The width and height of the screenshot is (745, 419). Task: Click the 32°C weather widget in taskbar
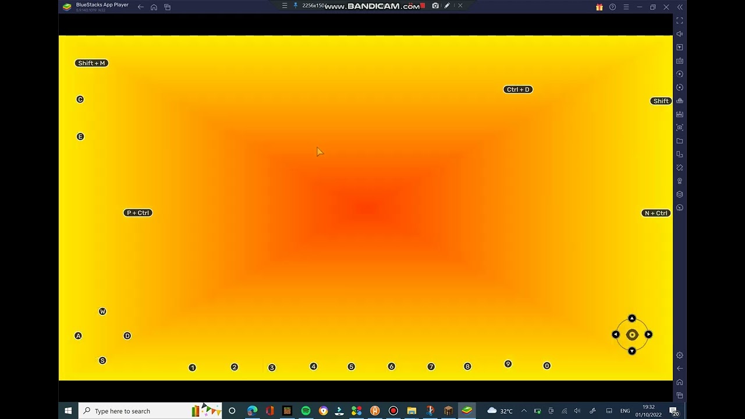click(500, 411)
